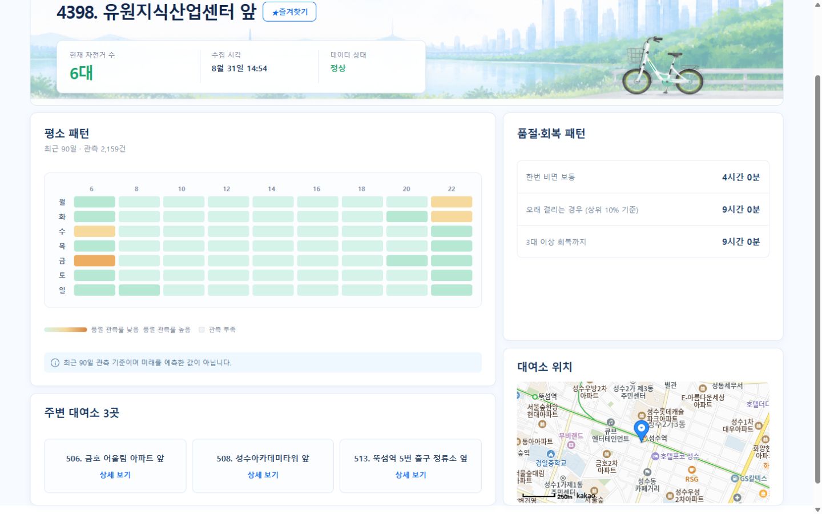Click the Tuesday 20 o'clock green heatmap cell
Viewport: 822px width, 514px height.
click(407, 216)
